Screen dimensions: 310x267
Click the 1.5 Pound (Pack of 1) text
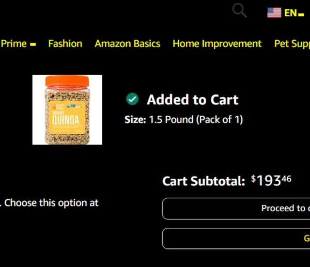196,120
